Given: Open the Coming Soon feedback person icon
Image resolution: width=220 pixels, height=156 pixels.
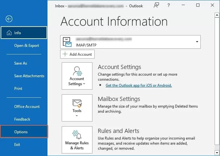Looking at the screenshot, I should pyautogui.click(x=156, y=5).
